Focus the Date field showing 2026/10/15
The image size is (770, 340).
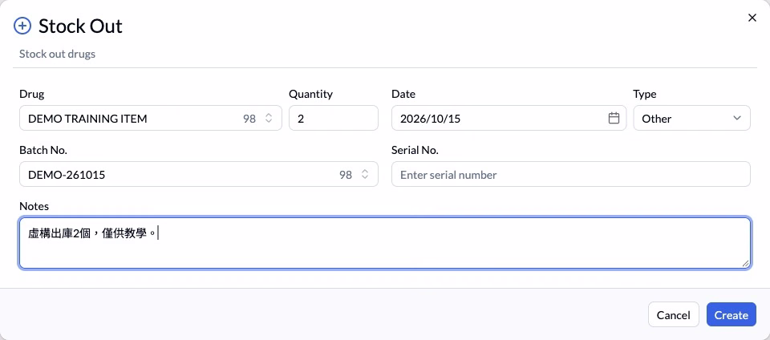(509, 118)
